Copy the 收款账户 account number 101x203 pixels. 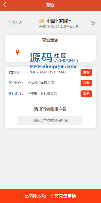[86, 72]
